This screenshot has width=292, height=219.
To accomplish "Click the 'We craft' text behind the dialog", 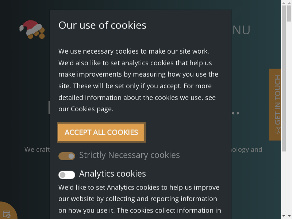I will pos(35,149).
